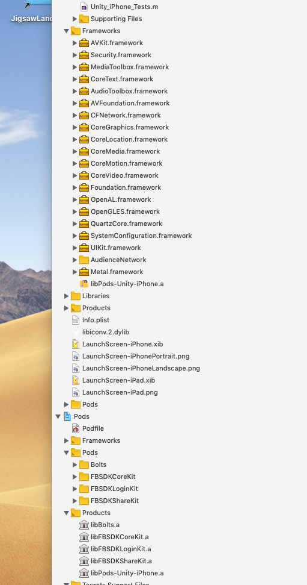
Task: Click the LaunchScreen-iPhonePortrait.png image icon
Action: [76, 356]
